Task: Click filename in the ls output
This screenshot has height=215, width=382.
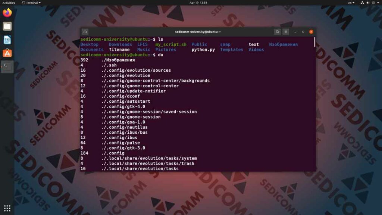Action: coord(119,50)
